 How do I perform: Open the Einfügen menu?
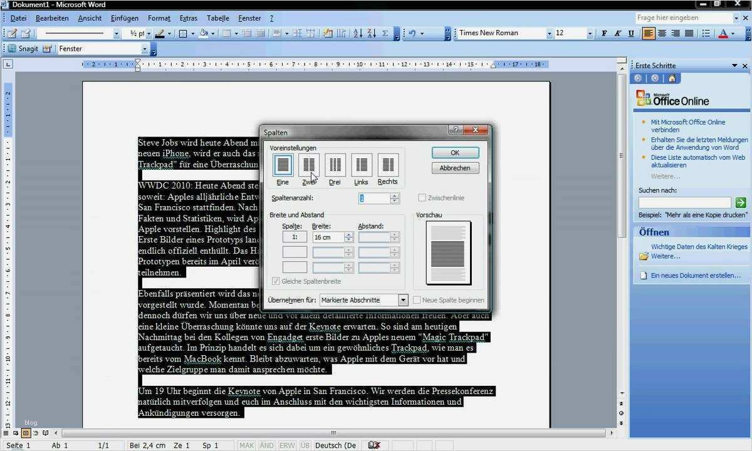124,18
